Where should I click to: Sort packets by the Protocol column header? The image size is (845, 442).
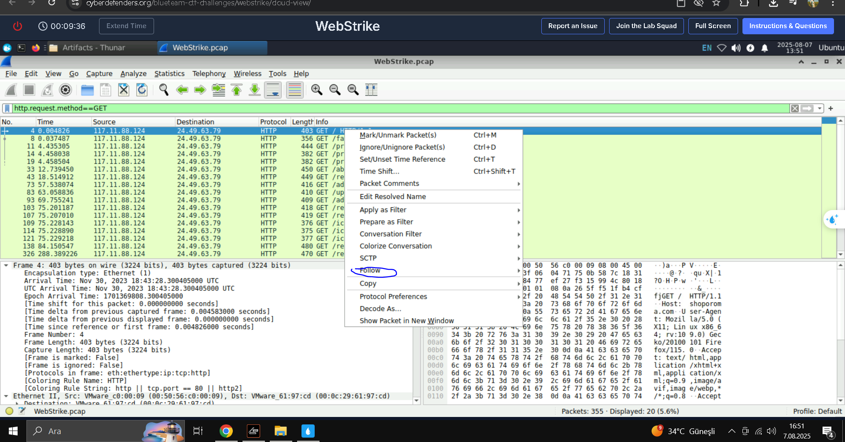tap(273, 122)
